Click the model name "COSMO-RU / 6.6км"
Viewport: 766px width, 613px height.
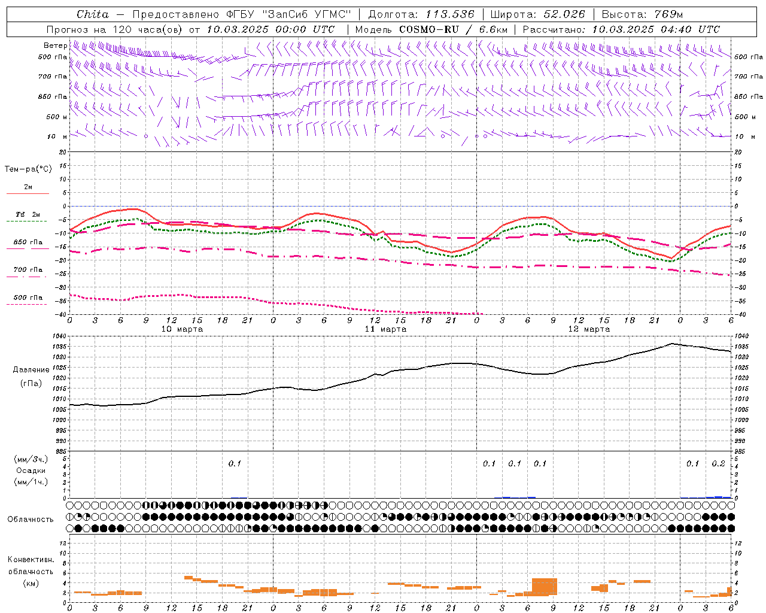[453, 29]
